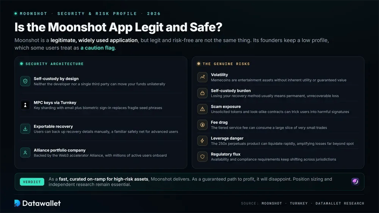Screen dimensions: 379x213
Task: Click the 'Self-custody by design' heading
Action: tap(56, 79)
